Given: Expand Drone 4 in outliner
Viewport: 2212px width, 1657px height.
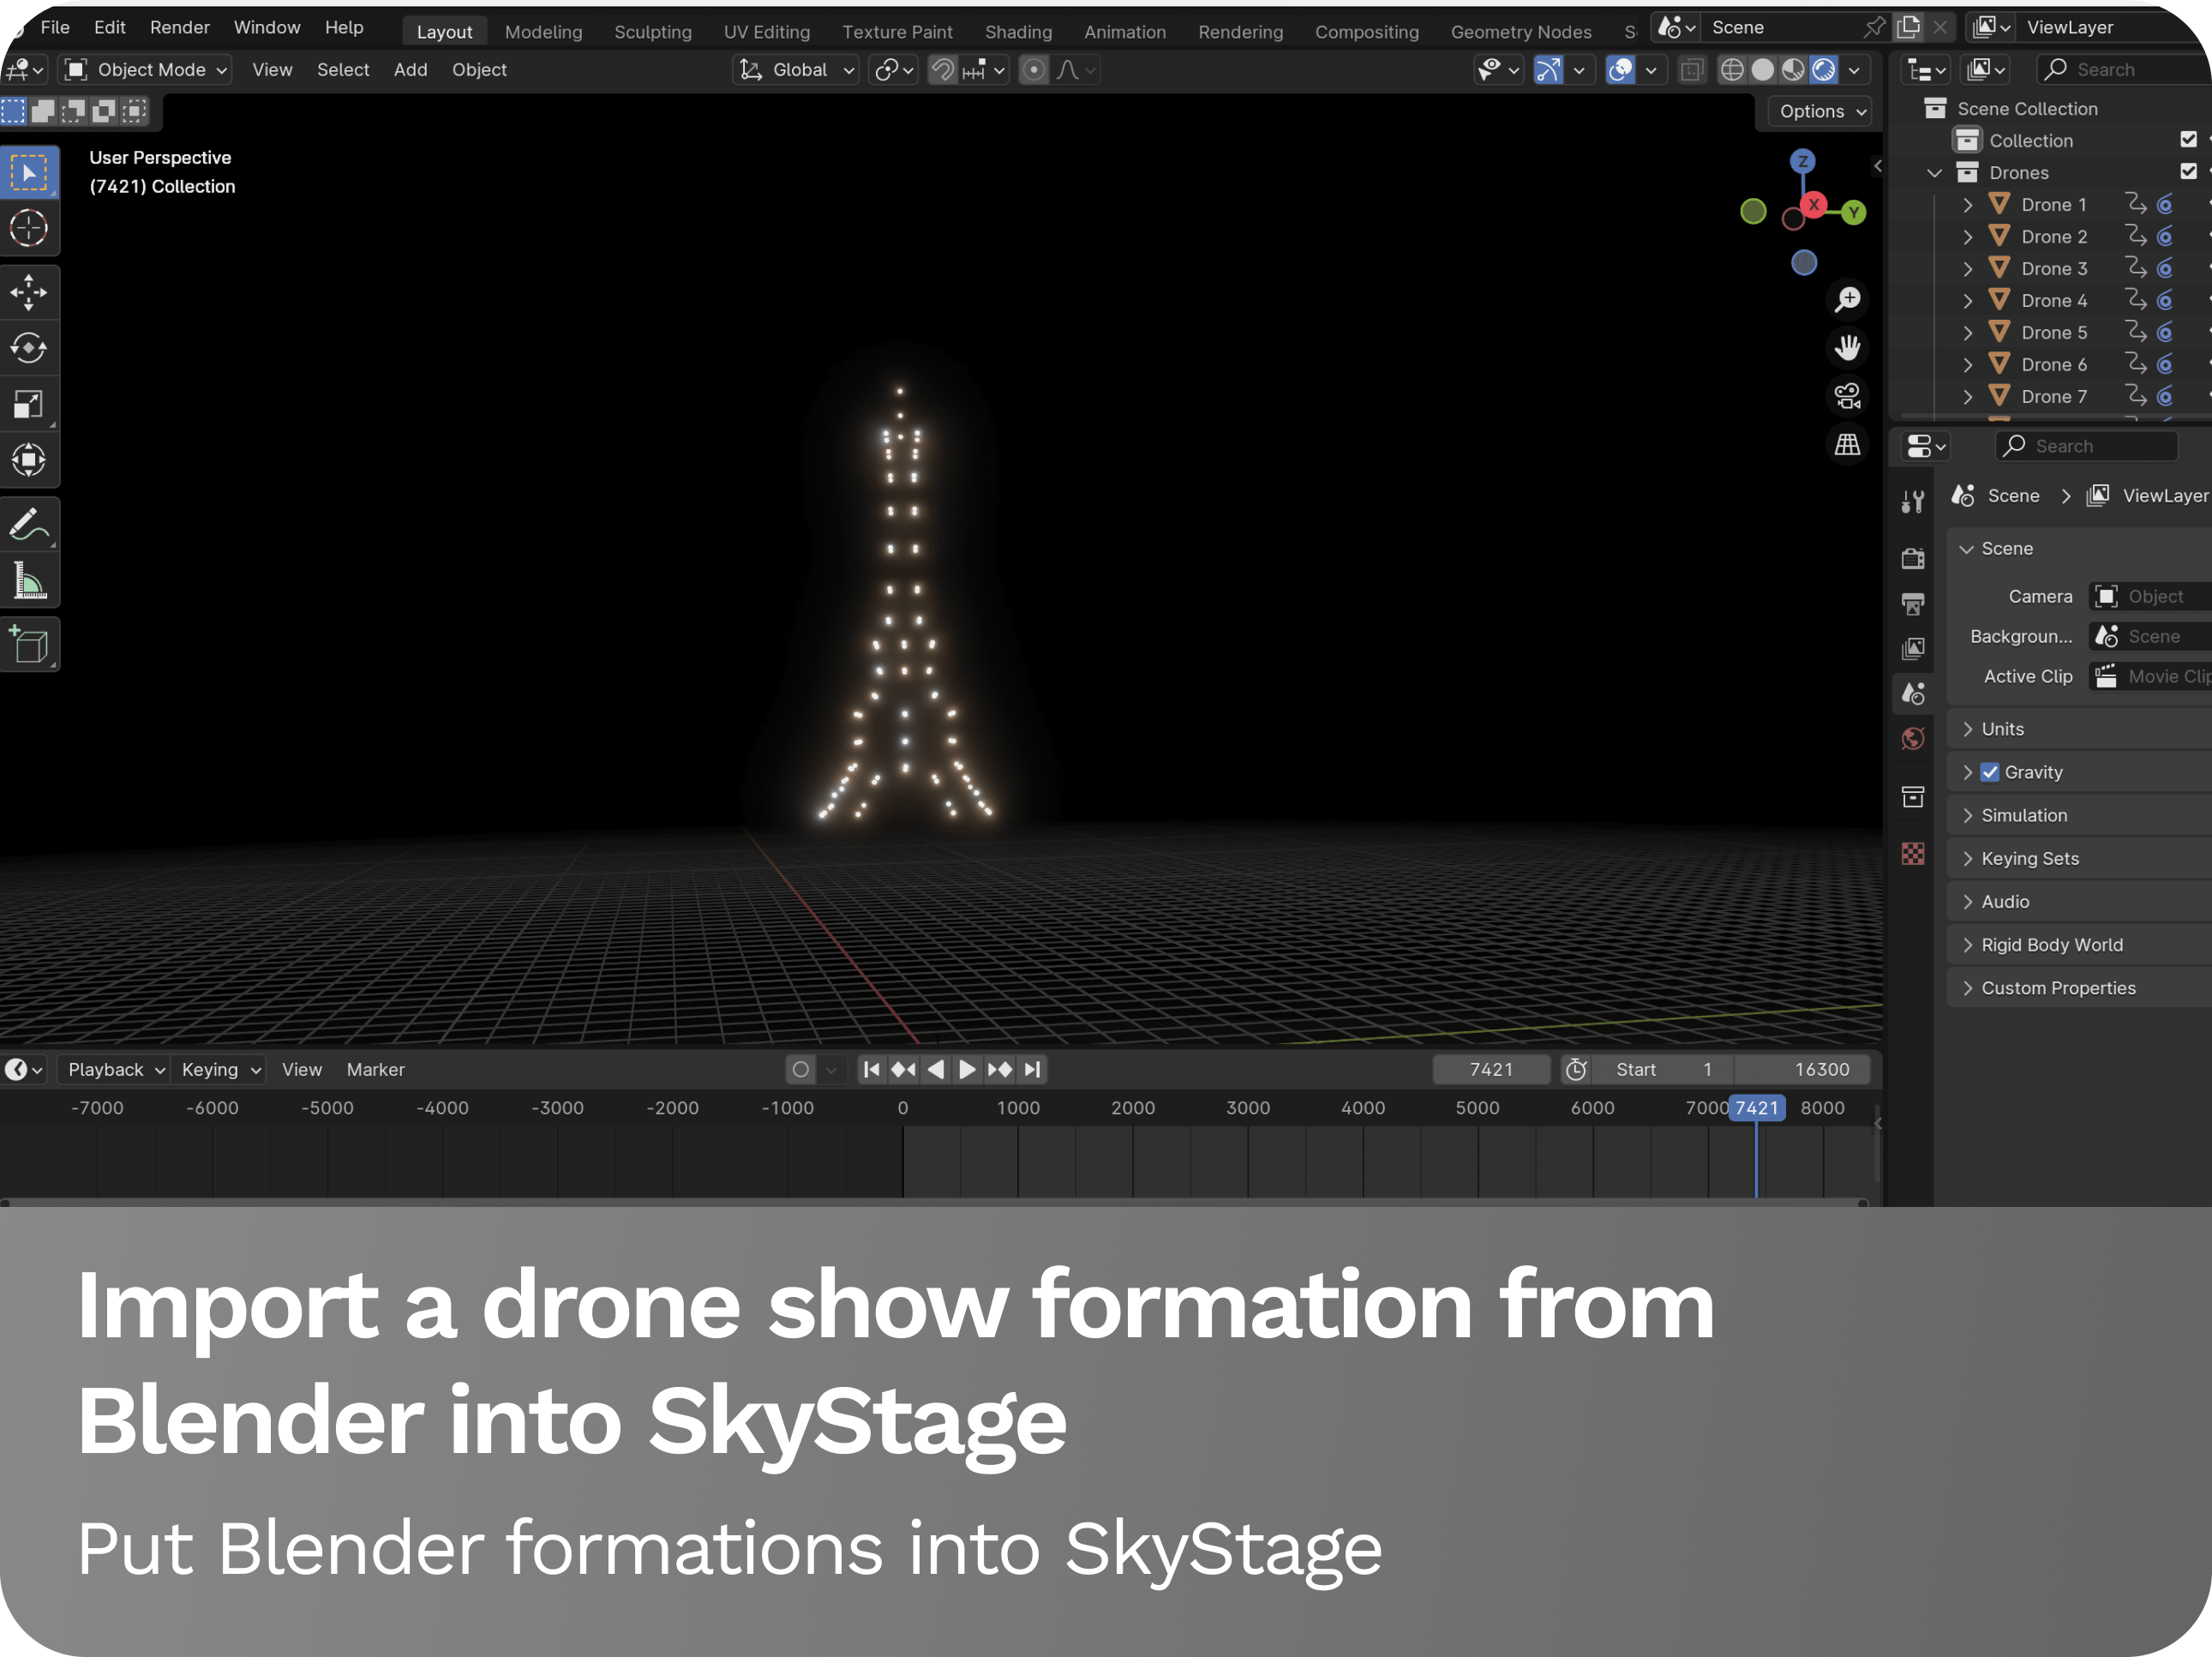Looking at the screenshot, I should (x=1968, y=301).
